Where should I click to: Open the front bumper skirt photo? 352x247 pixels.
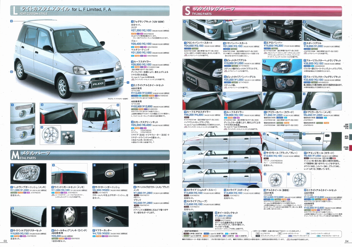(202, 30)
